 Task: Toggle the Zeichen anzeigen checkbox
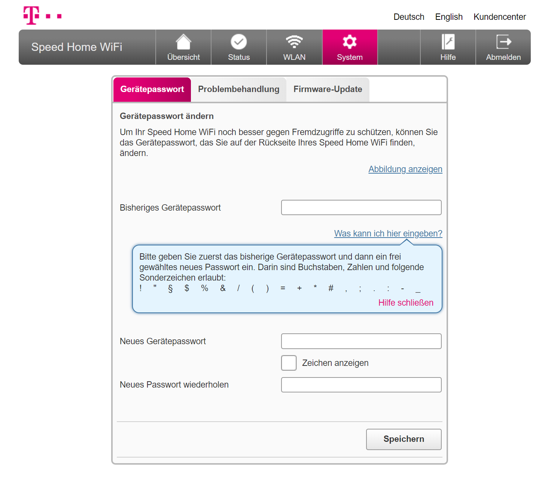289,363
